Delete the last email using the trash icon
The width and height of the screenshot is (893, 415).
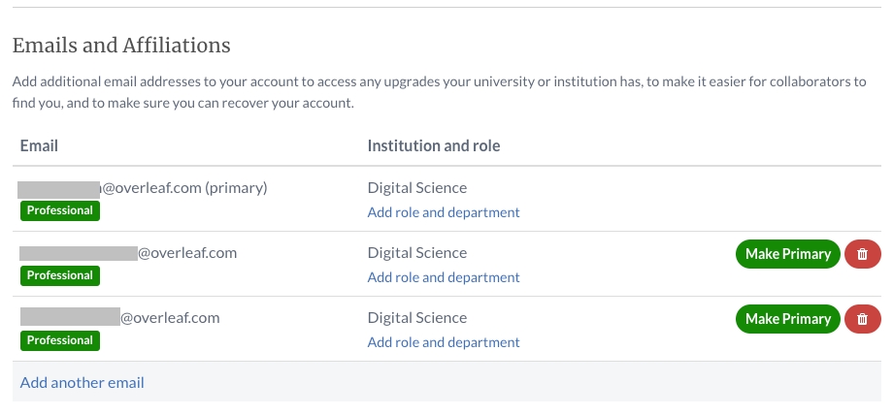(862, 319)
